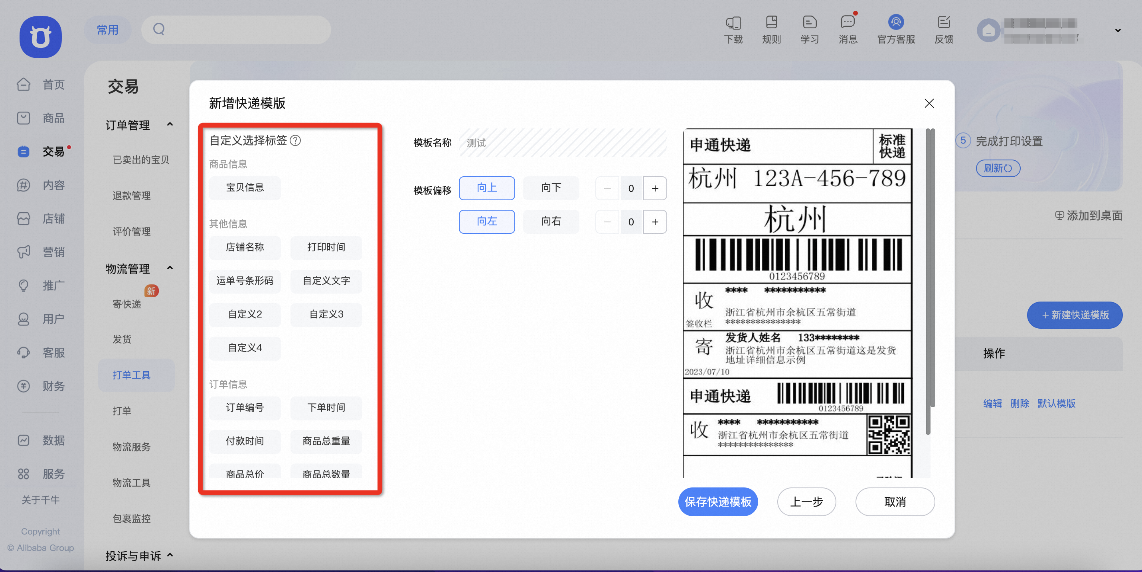Image resolution: width=1142 pixels, height=572 pixels.
Task: Open the account dropdown arrow
Action: (1118, 31)
